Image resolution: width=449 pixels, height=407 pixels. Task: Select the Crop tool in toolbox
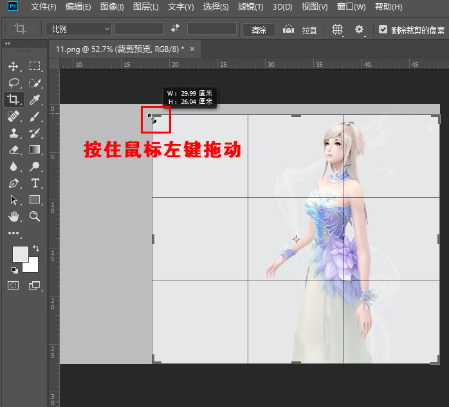(x=13, y=99)
